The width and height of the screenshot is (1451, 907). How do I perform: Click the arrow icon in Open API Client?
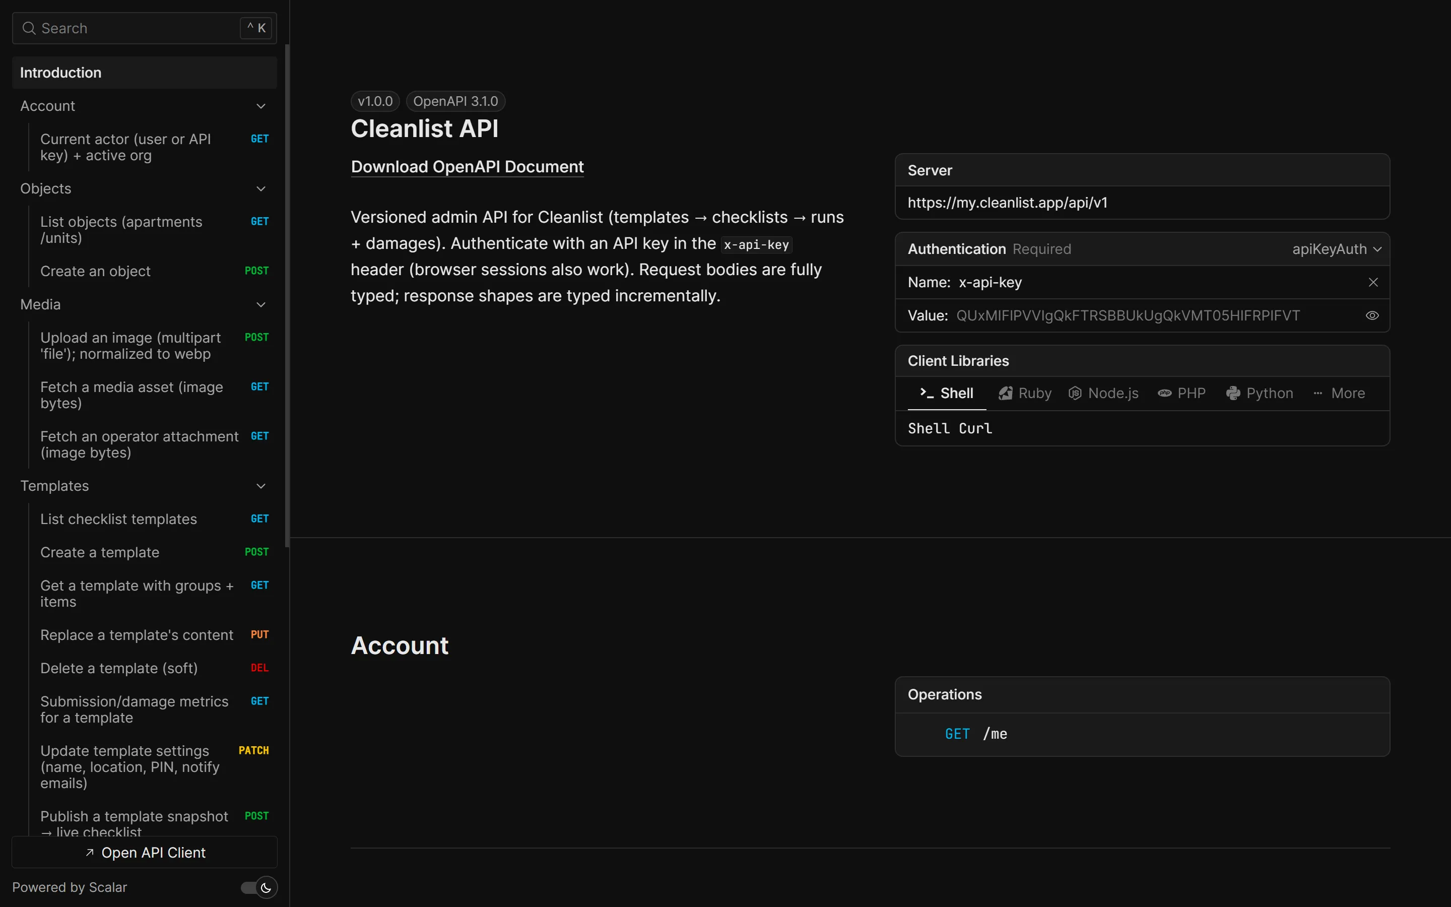pyautogui.click(x=89, y=852)
